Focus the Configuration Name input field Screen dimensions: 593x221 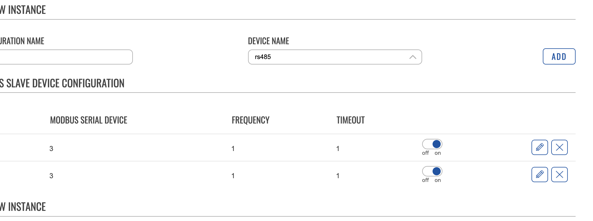point(66,57)
